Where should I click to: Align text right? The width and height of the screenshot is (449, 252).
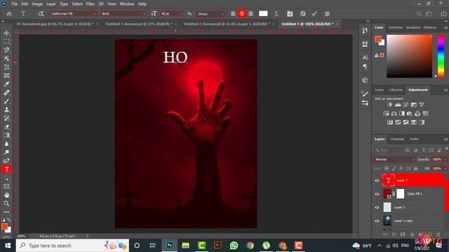click(250, 14)
